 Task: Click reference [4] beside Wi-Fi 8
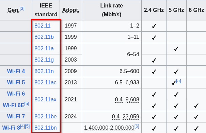pyautogui.click(x=22, y=126)
